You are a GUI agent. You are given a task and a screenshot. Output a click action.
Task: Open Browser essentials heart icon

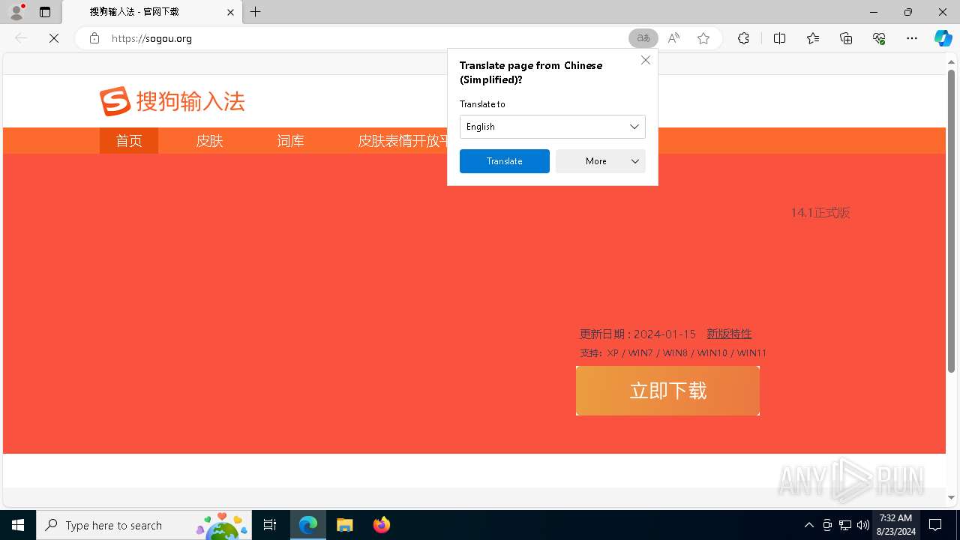(x=879, y=38)
